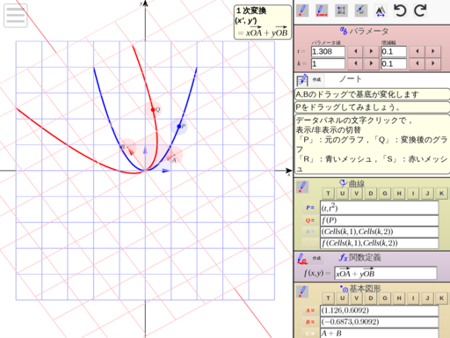The image size is (450, 338).
Task: Increase the t step width with right arrow
Action: tap(433, 51)
